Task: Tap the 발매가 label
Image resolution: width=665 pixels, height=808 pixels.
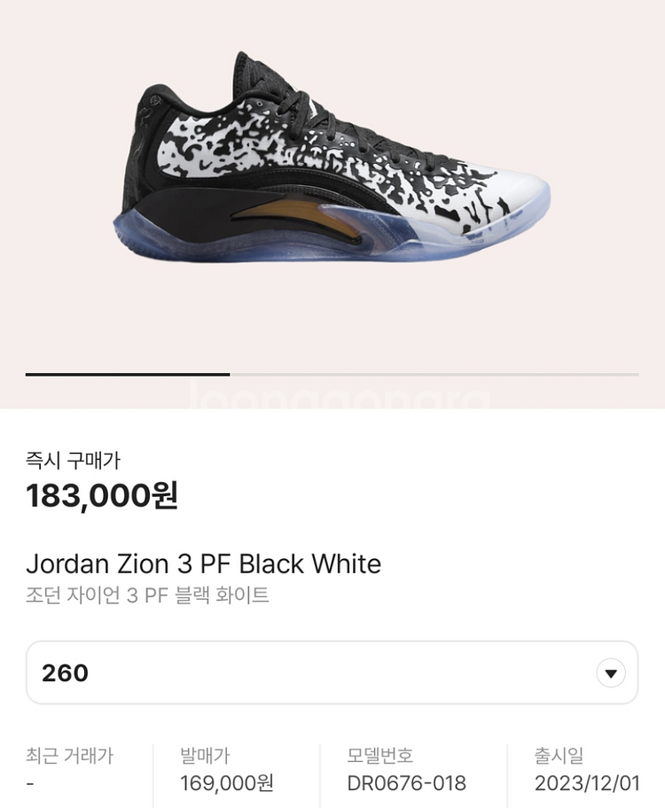Action: point(205,756)
